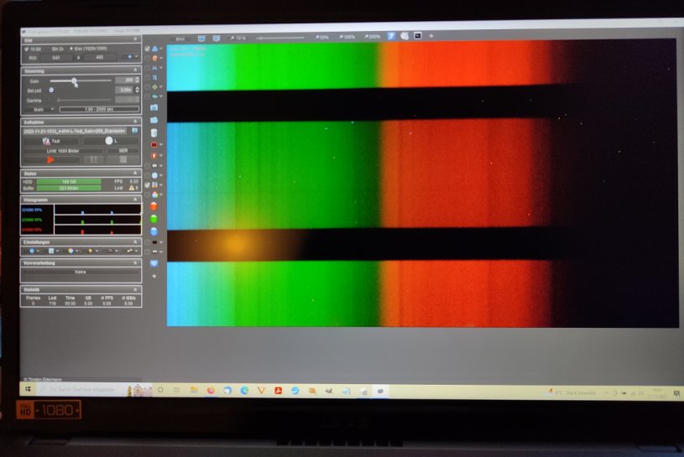
Task: Select the Max (1920x1080) radio option
Action: pyautogui.click(x=72, y=49)
